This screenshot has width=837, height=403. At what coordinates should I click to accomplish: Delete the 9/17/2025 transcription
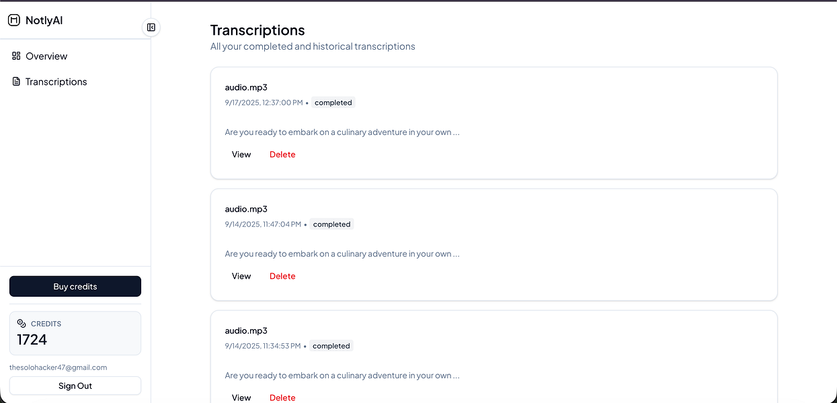[x=282, y=154]
